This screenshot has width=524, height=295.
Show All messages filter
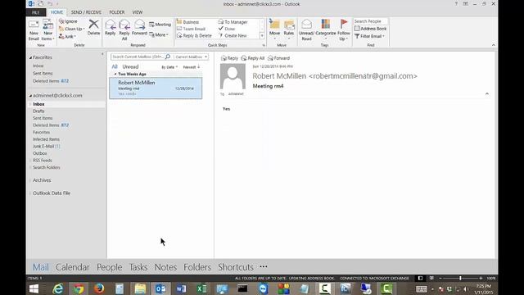115,66
